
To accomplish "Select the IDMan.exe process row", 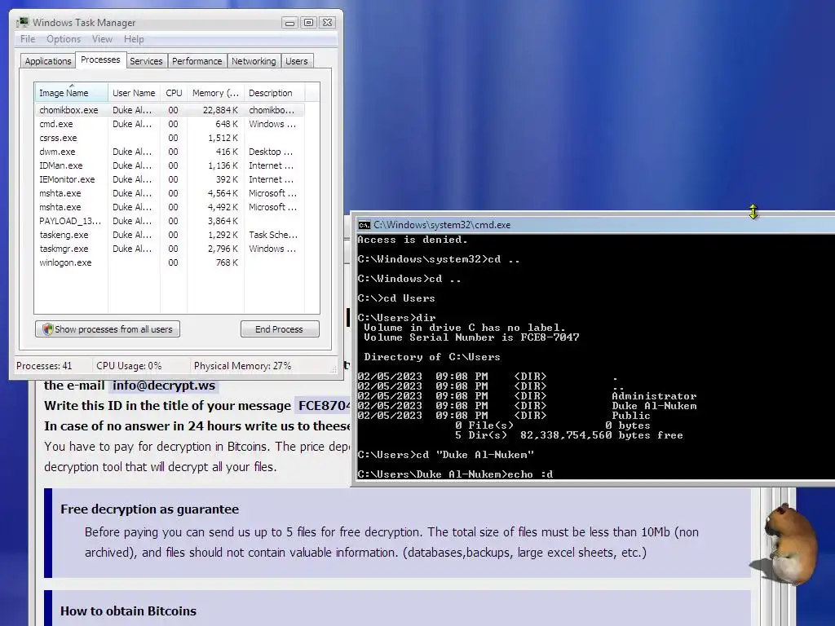I will coord(170,165).
